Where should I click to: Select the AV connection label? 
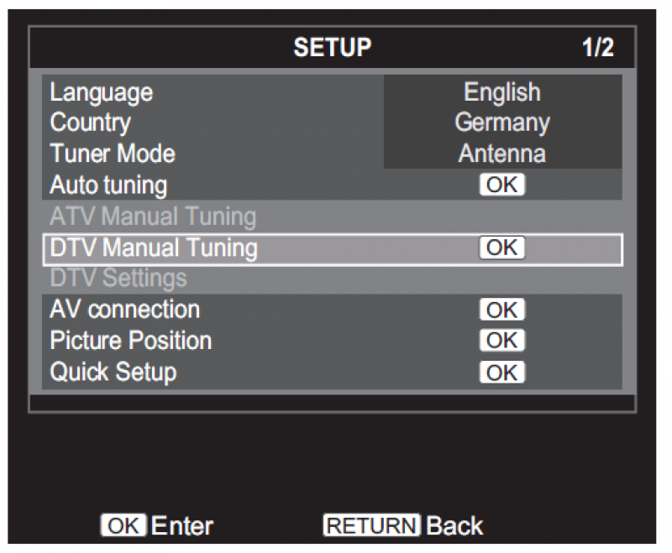[124, 310]
